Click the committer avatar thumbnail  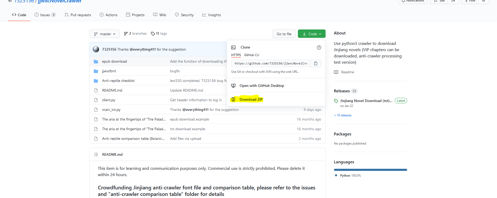(x=96, y=49)
